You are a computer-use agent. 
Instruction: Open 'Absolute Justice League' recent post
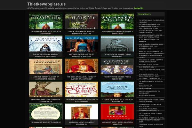click(151, 54)
